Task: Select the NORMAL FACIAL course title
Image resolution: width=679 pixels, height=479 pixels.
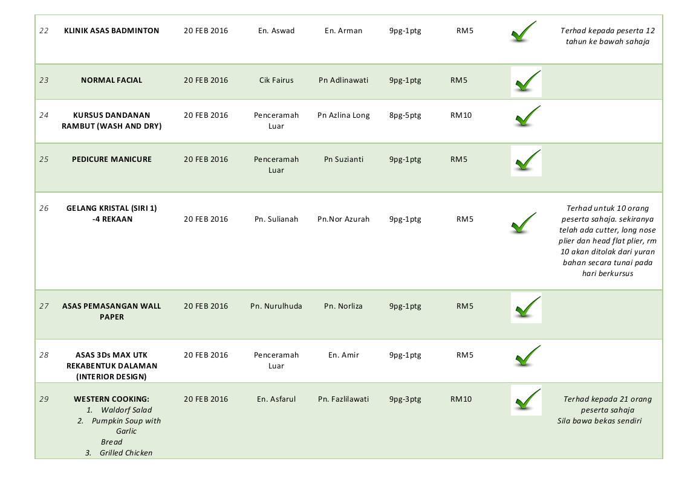Action: (x=112, y=80)
